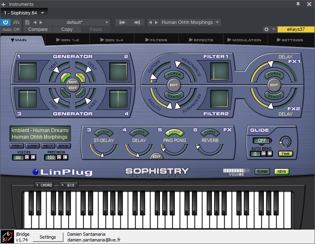Switch to the GEN 3+4 tab
This screenshot has height=244, width=315.
pyautogui.click(x=112, y=40)
